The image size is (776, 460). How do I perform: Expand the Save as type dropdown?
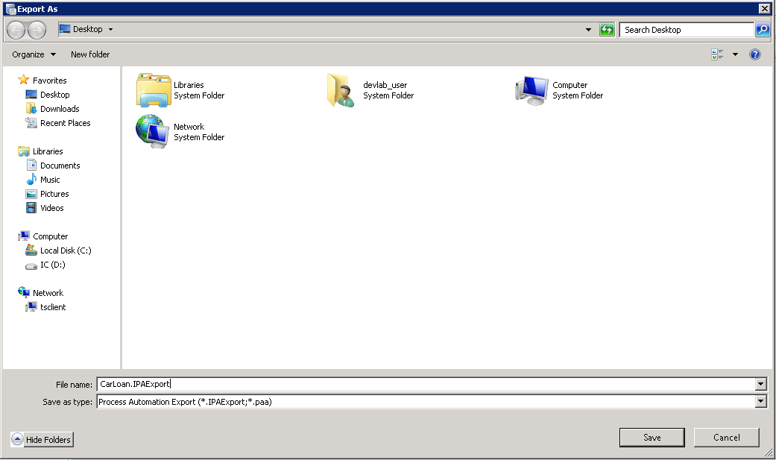pos(760,402)
